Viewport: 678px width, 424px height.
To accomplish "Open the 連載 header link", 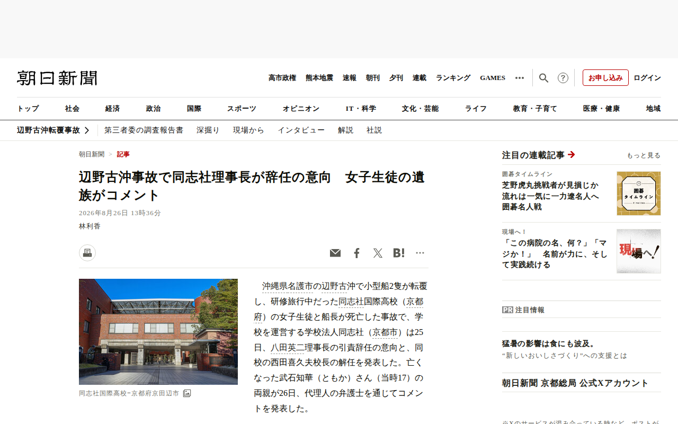I will click(x=420, y=78).
